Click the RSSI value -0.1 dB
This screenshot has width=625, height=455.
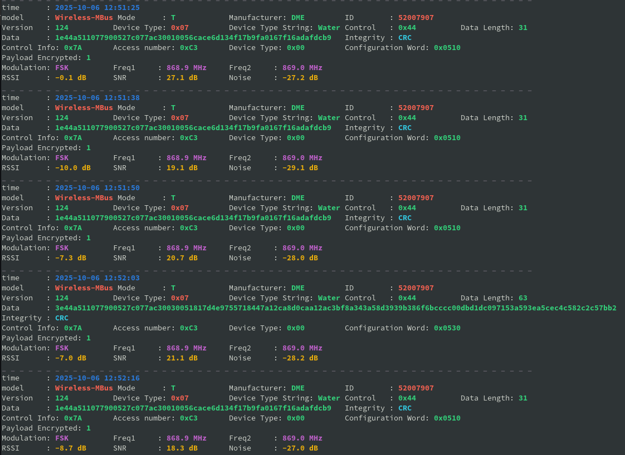pyautogui.click(x=70, y=78)
